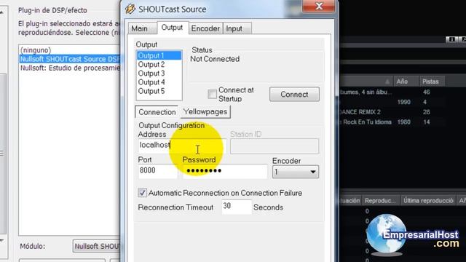This screenshot has height=262, width=466.
Task: Switch to the Main tab
Action: point(143,28)
